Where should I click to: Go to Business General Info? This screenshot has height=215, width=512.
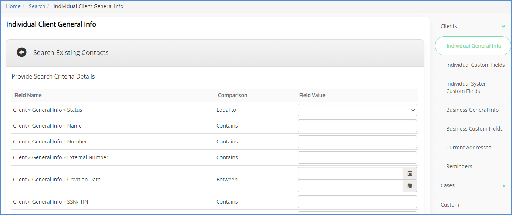click(x=472, y=110)
